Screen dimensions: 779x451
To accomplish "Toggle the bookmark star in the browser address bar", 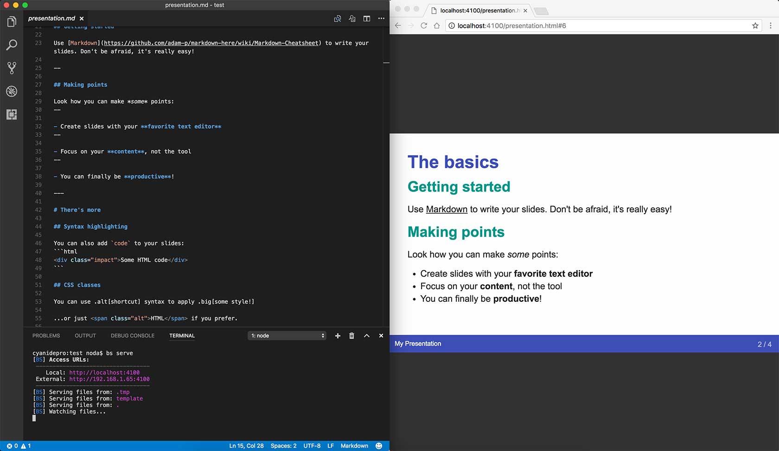I will point(755,26).
